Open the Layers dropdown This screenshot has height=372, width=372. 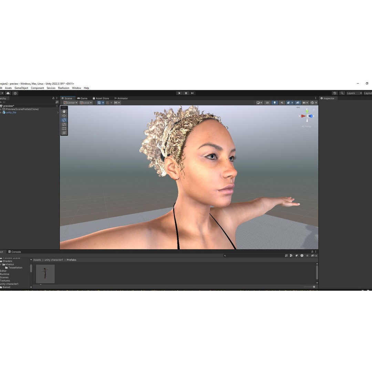pos(354,93)
